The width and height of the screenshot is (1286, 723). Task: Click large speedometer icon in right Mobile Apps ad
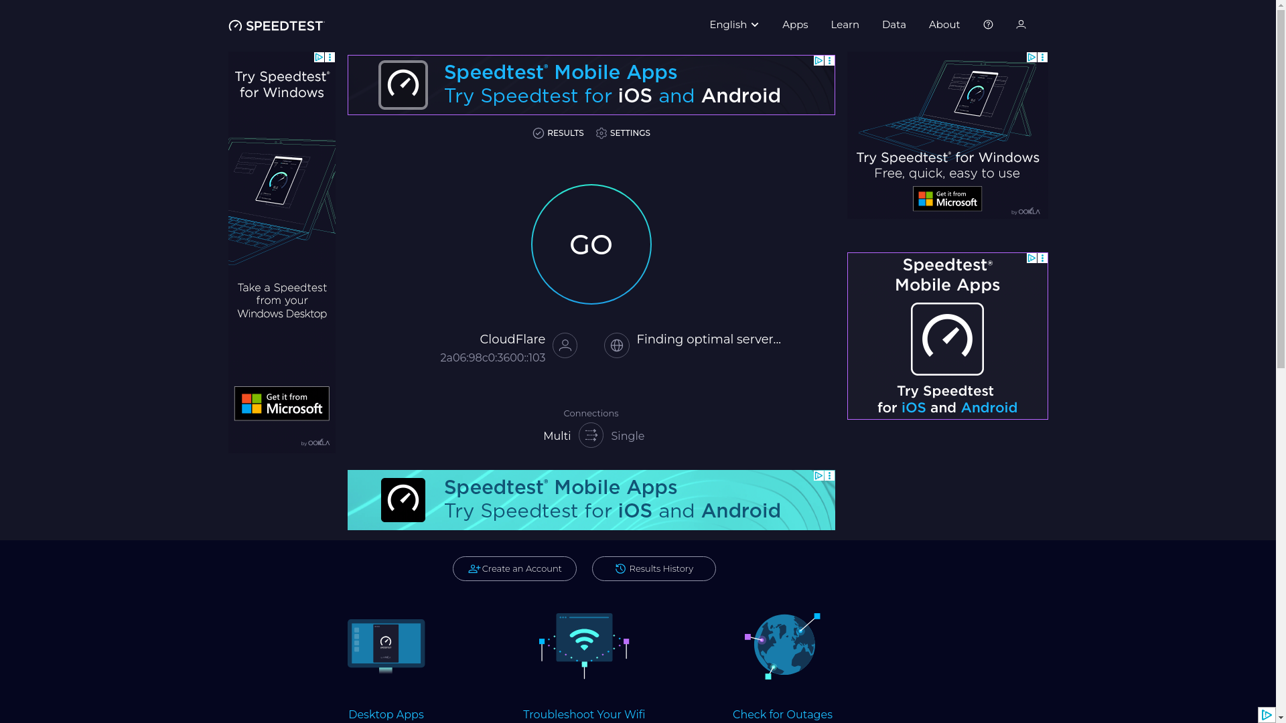coord(947,339)
